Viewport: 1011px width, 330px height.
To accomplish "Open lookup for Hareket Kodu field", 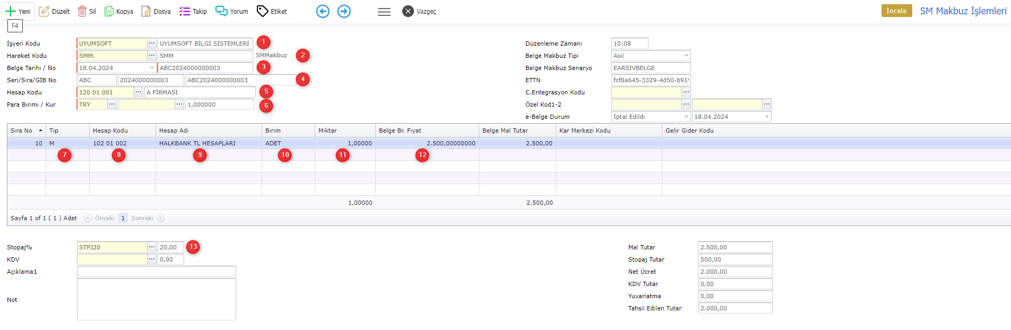I will coord(152,55).
